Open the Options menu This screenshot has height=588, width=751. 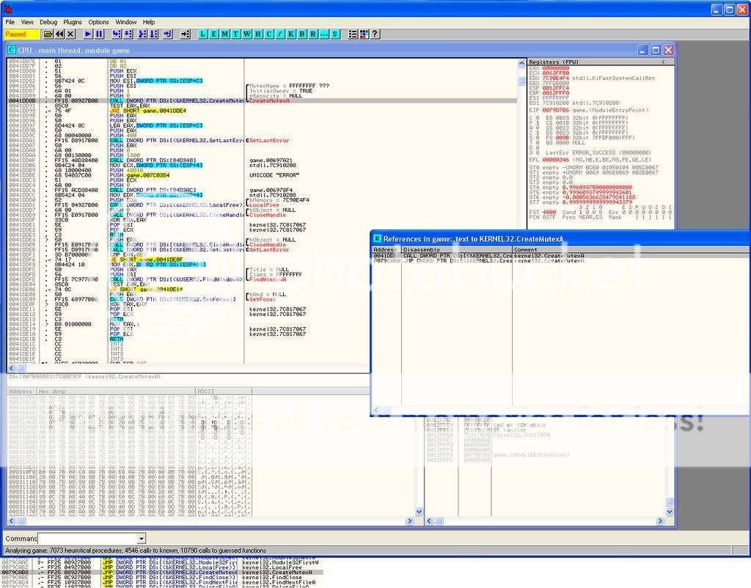(x=98, y=22)
